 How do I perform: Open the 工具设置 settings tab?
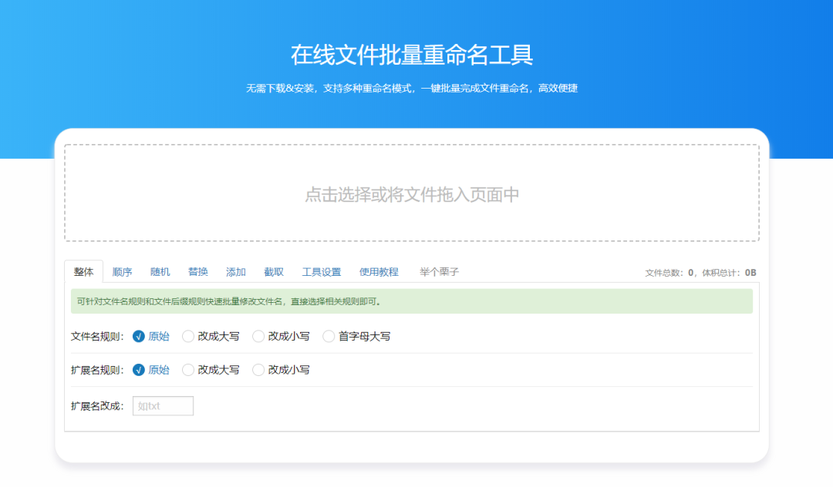click(x=322, y=271)
